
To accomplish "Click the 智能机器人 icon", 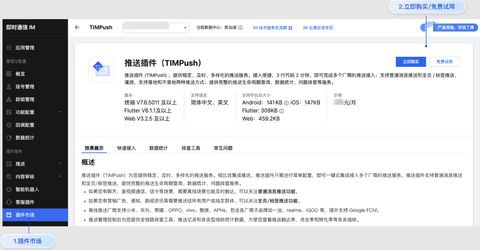I will (9, 189).
